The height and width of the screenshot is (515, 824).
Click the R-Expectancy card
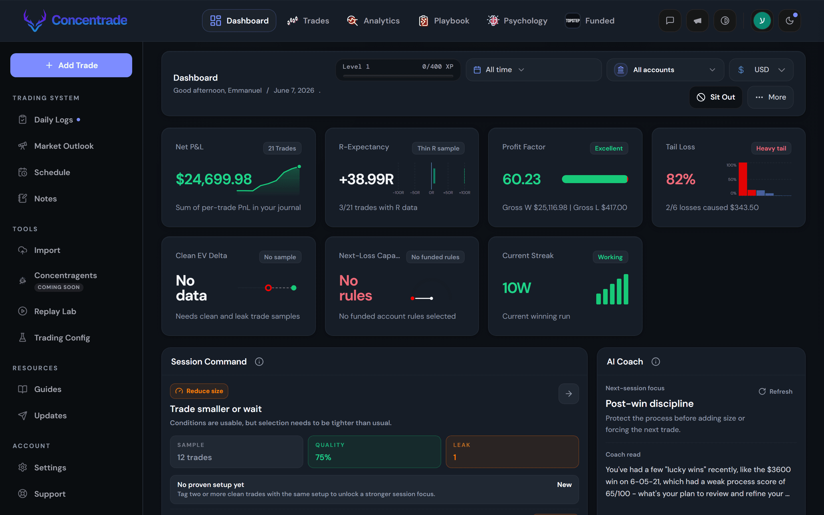pos(402,177)
